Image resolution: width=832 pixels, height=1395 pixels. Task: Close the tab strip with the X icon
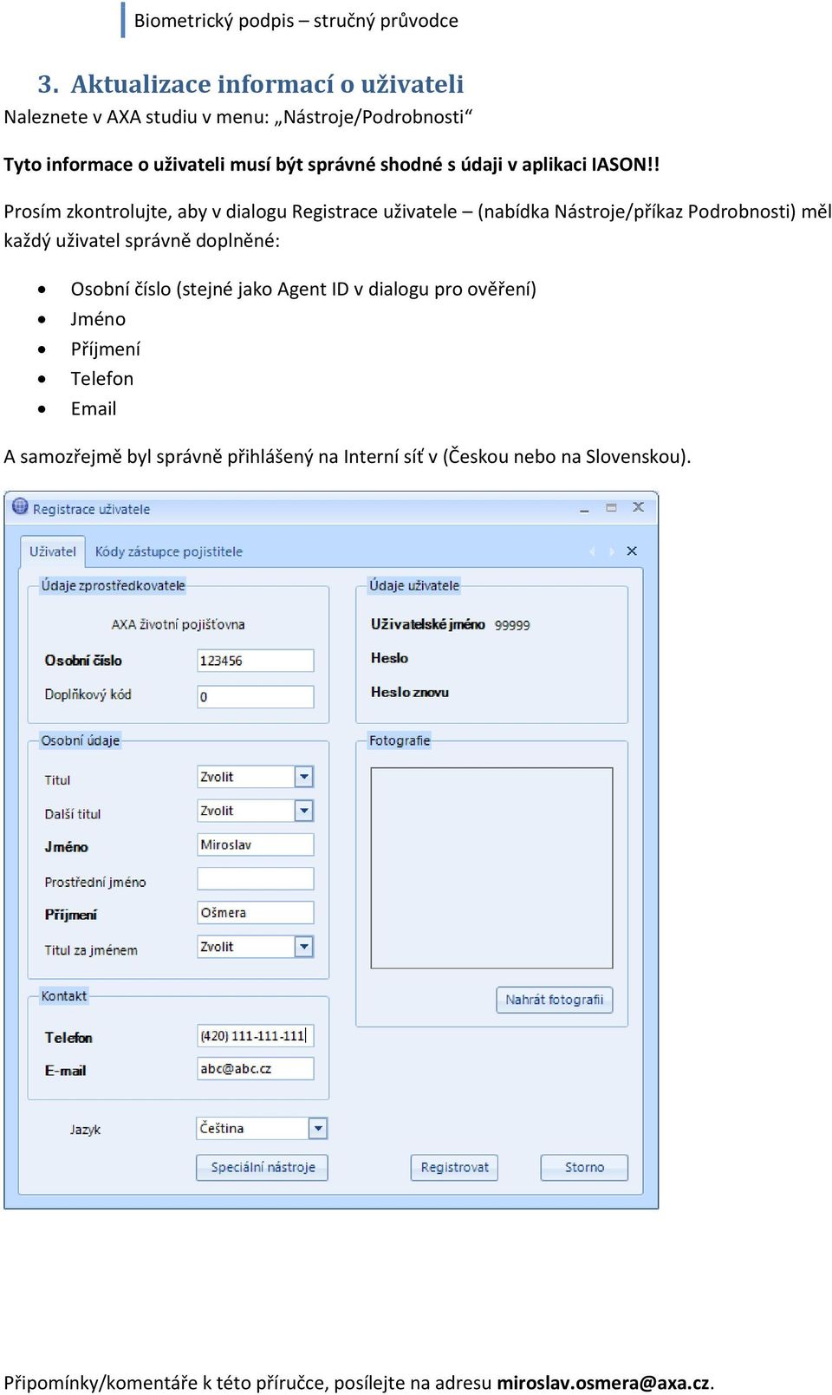632,551
